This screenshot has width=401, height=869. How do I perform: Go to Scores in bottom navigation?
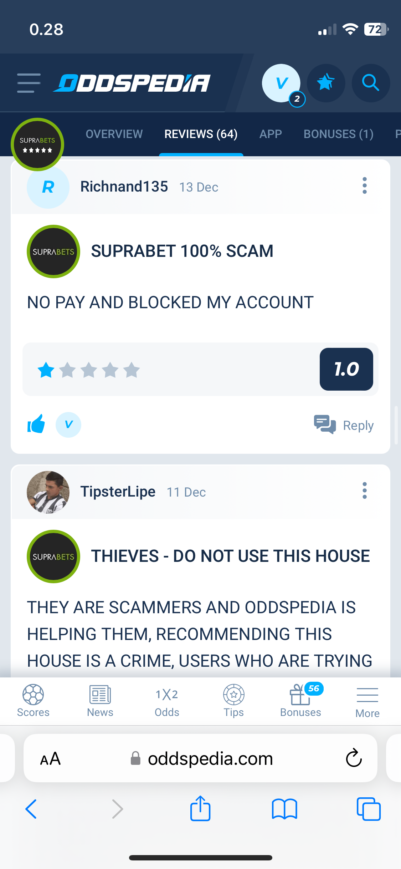tap(33, 701)
